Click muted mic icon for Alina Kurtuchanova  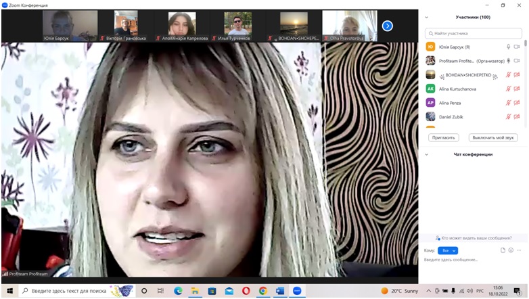pyautogui.click(x=508, y=89)
